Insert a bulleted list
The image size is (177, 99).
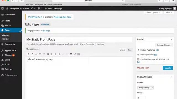tap(40, 54)
